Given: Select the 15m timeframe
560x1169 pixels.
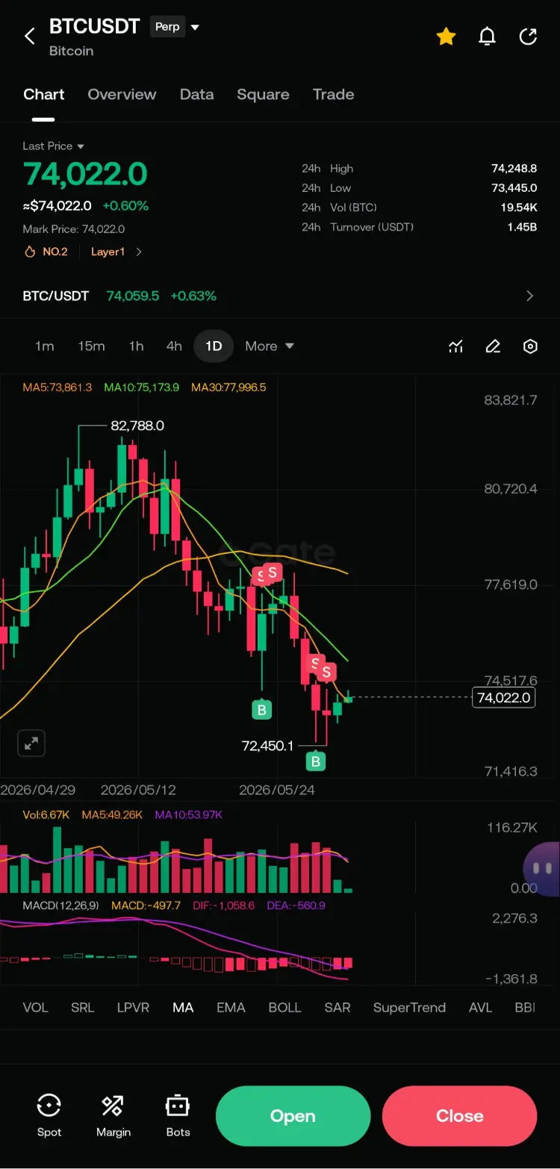Looking at the screenshot, I should (91, 346).
